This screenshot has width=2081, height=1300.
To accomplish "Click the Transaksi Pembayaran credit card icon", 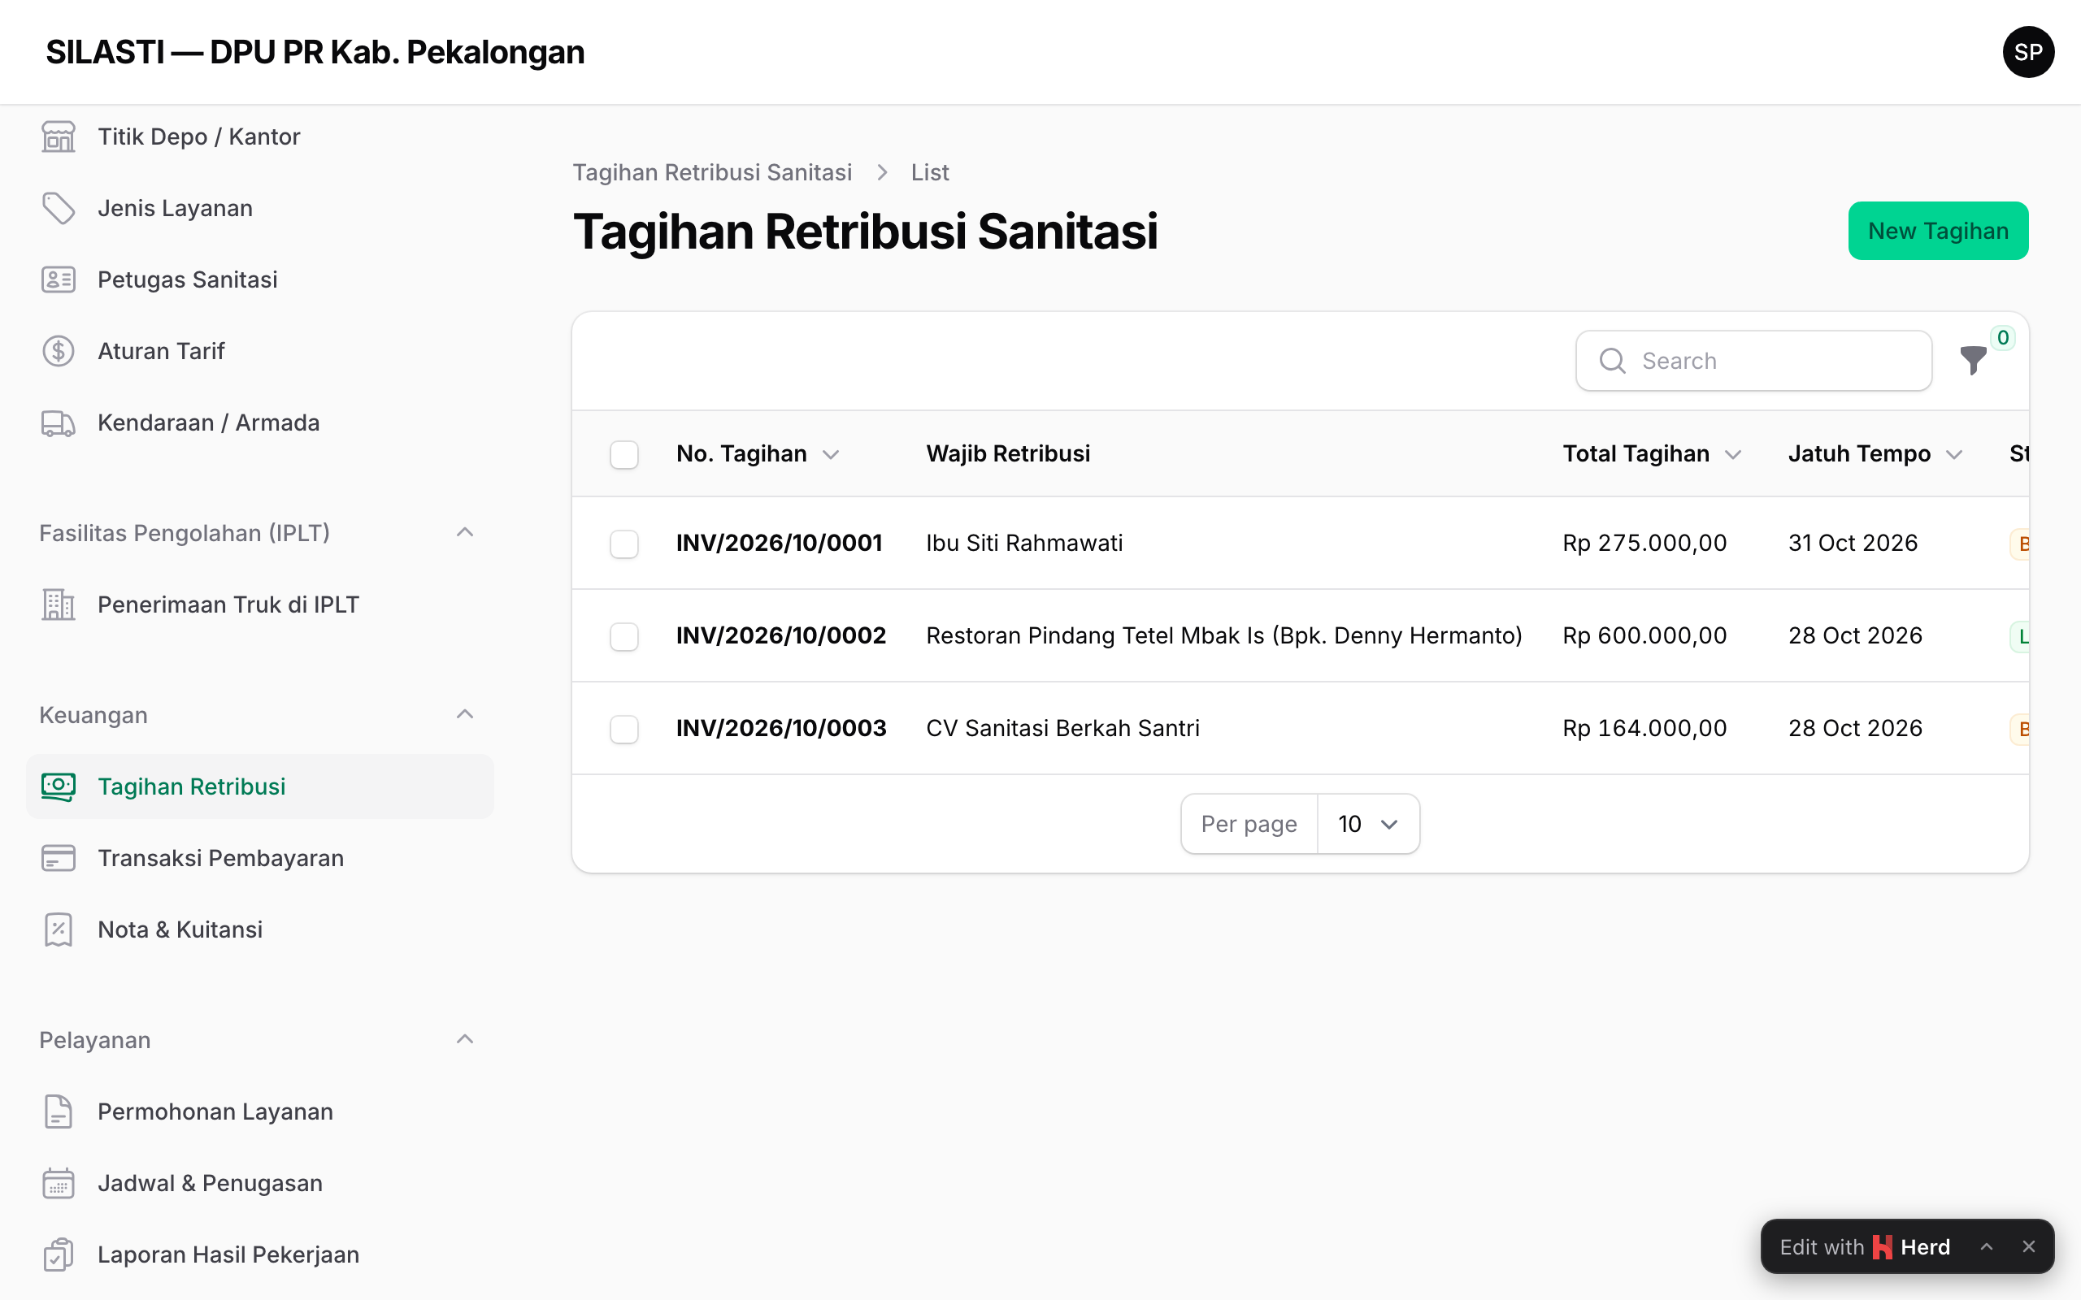I will pos(59,858).
